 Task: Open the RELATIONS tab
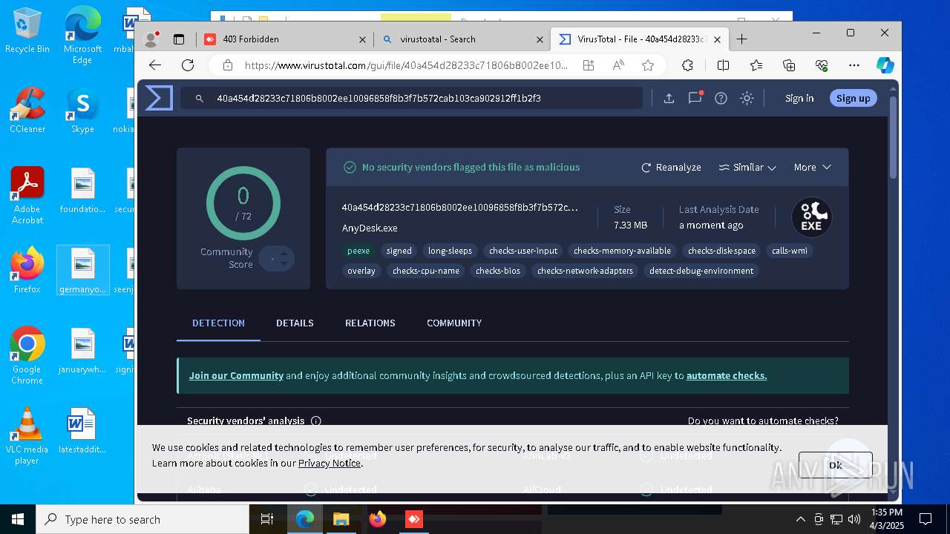coord(370,323)
